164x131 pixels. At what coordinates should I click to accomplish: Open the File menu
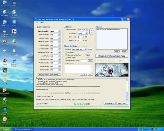(37, 23)
